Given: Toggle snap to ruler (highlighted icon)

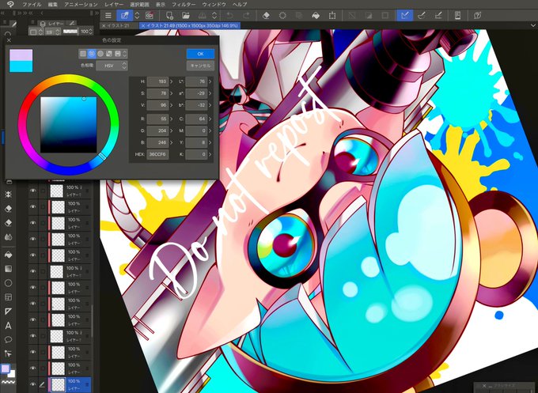Looking at the screenshot, I should click(404, 16).
